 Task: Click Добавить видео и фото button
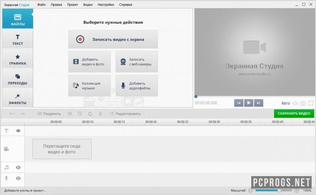[90, 62]
